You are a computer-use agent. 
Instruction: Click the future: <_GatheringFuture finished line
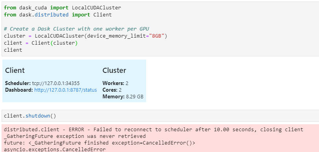[99, 143]
